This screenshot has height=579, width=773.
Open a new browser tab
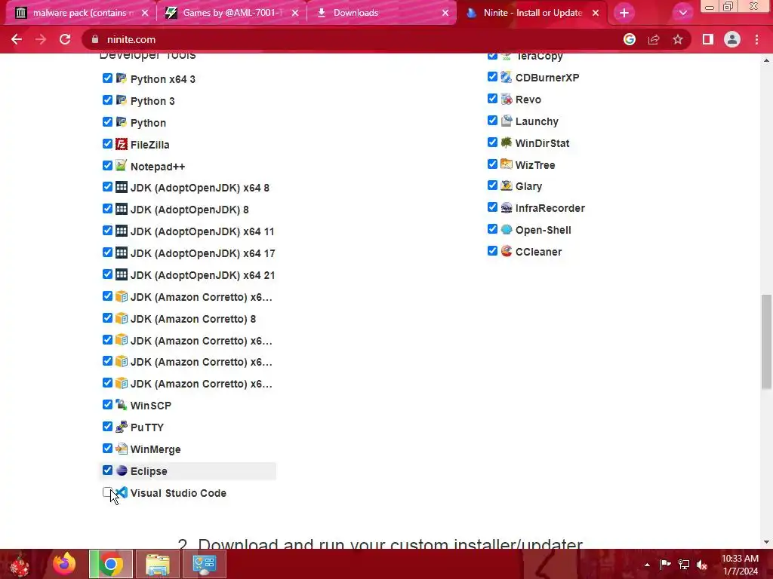624,14
